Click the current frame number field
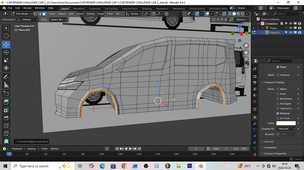The image size is (304, 170). tap(196, 149)
